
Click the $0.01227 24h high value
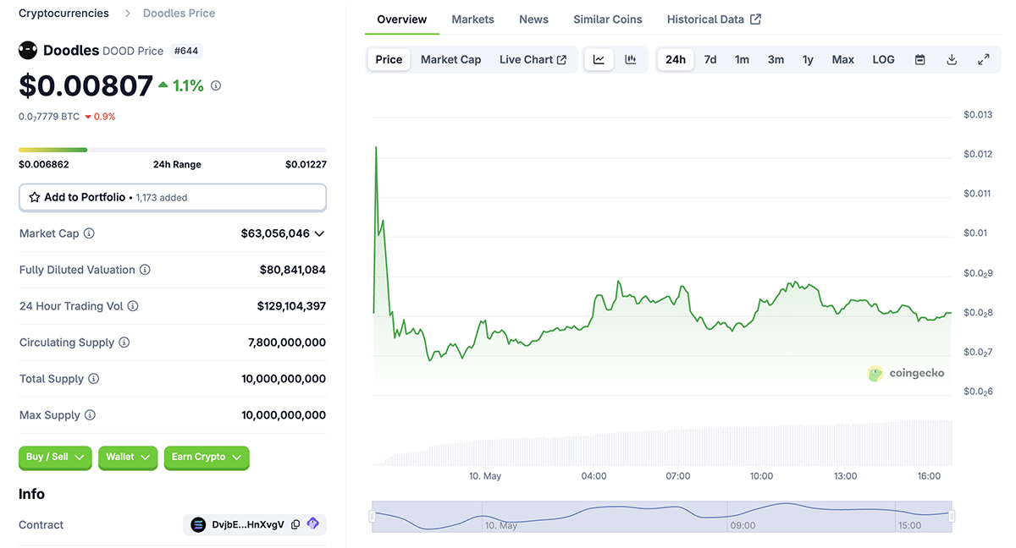pyautogui.click(x=306, y=164)
